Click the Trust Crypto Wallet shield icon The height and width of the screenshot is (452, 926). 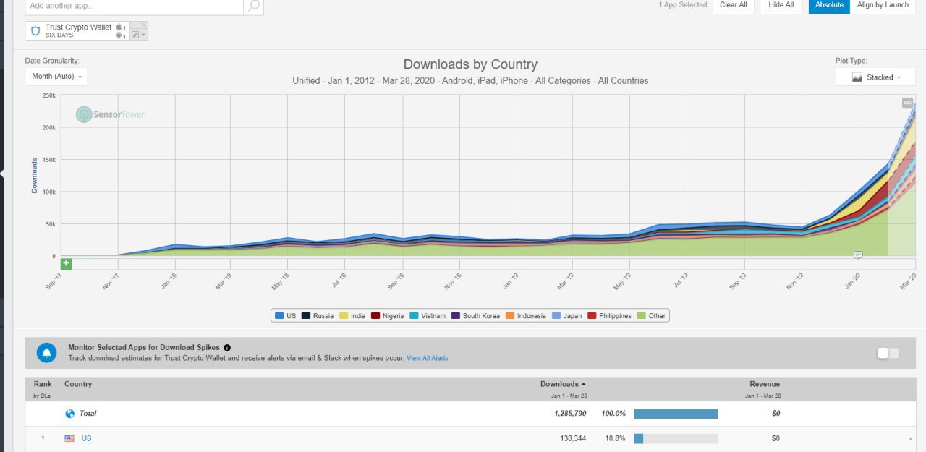coord(35,31)
